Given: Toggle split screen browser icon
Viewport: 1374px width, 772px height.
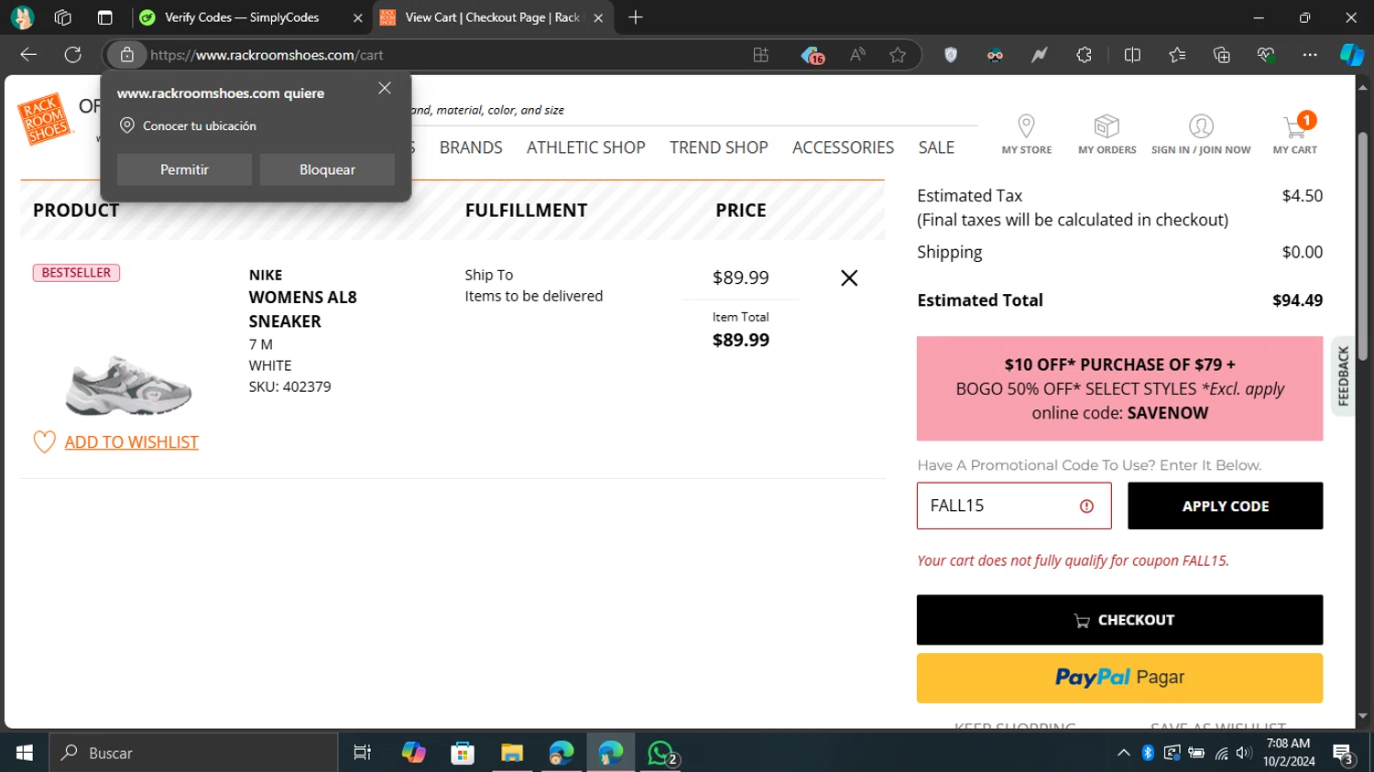Looking at the screenshot, I should tap(1132, 55).
